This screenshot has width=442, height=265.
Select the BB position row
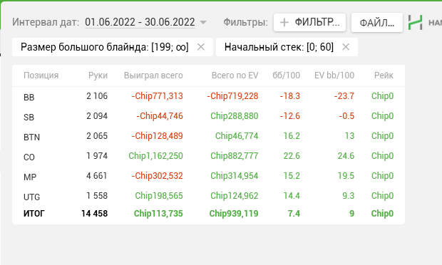coord(208,96)
